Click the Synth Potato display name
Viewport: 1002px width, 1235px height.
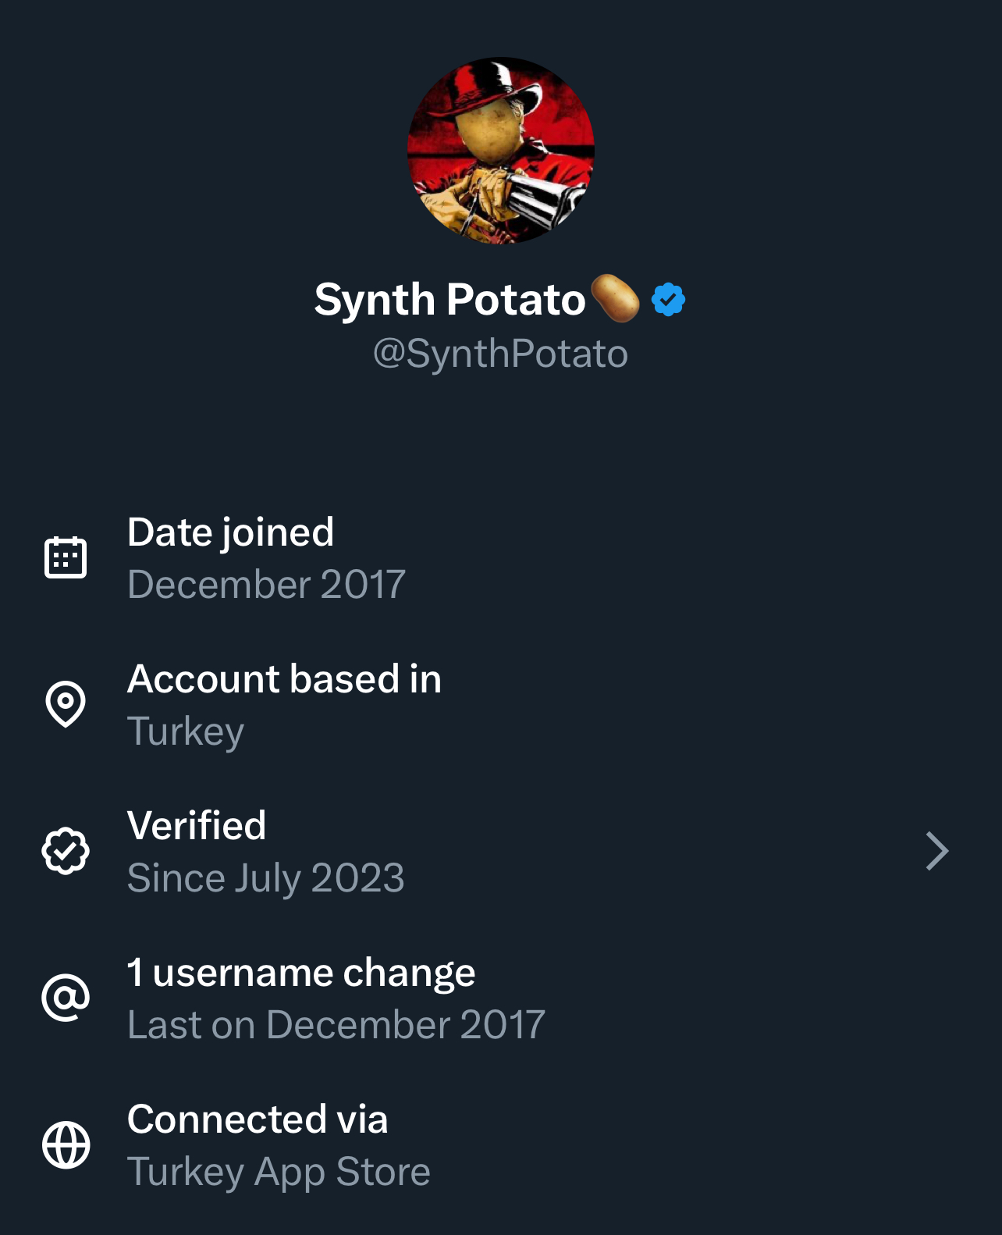click(449, 300)
